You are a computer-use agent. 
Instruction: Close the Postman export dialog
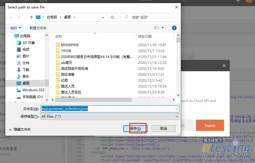[x=224, y=66]
